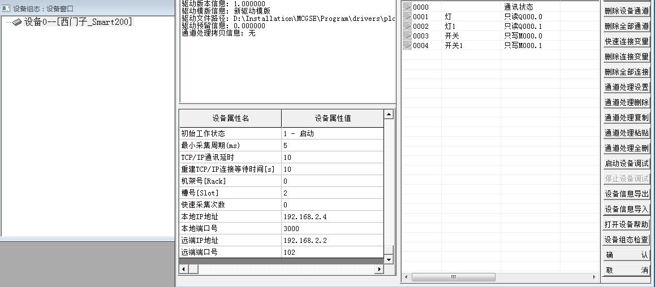Screen dimensions: 655x287
Task: Open device help via 打开设备帮助
Action: 627,224
